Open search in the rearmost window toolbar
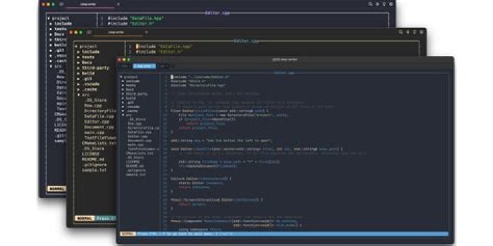 coord(370,4)
